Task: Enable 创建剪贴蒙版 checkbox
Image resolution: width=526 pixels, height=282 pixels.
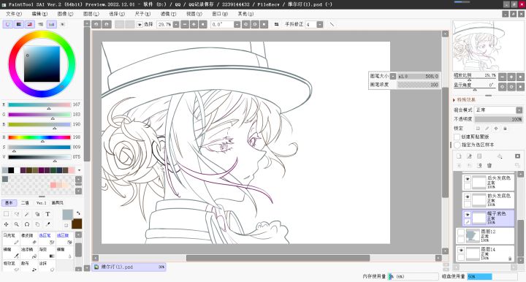Action: [457, 137]
